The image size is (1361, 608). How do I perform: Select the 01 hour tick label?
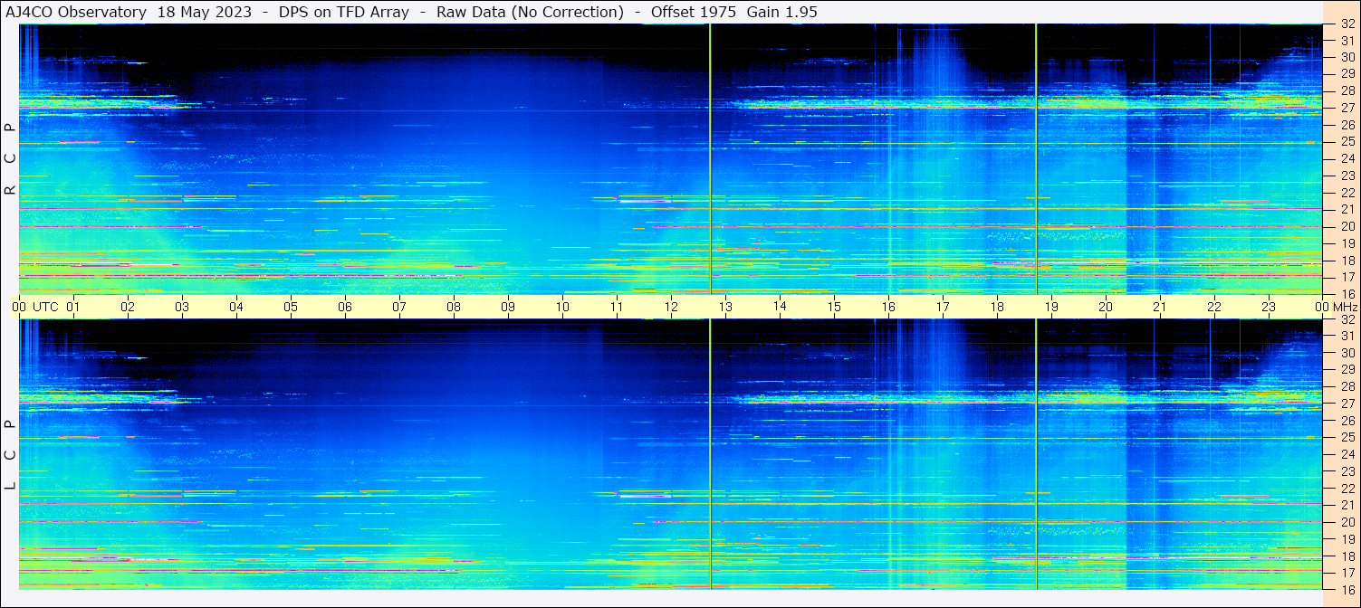click(73, 307)
